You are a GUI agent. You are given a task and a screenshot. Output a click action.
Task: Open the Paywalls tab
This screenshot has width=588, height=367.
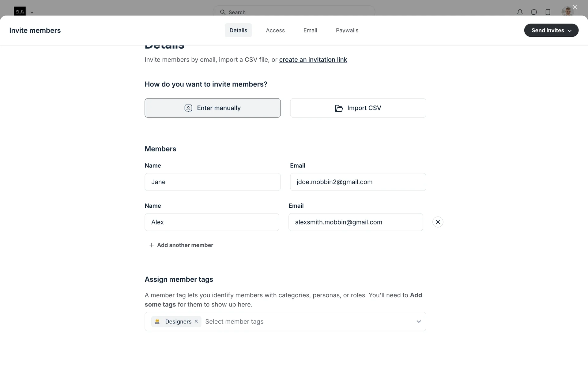tap(347, 30)
